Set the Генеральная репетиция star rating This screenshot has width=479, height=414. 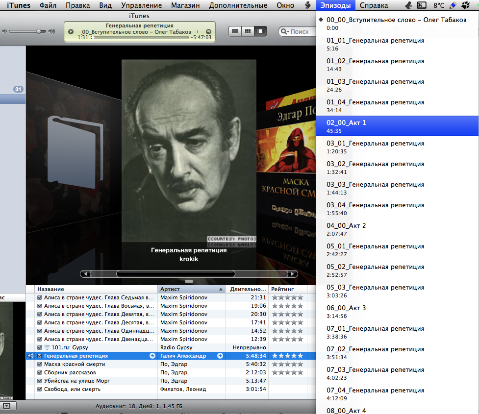click(x=287, y=356)
